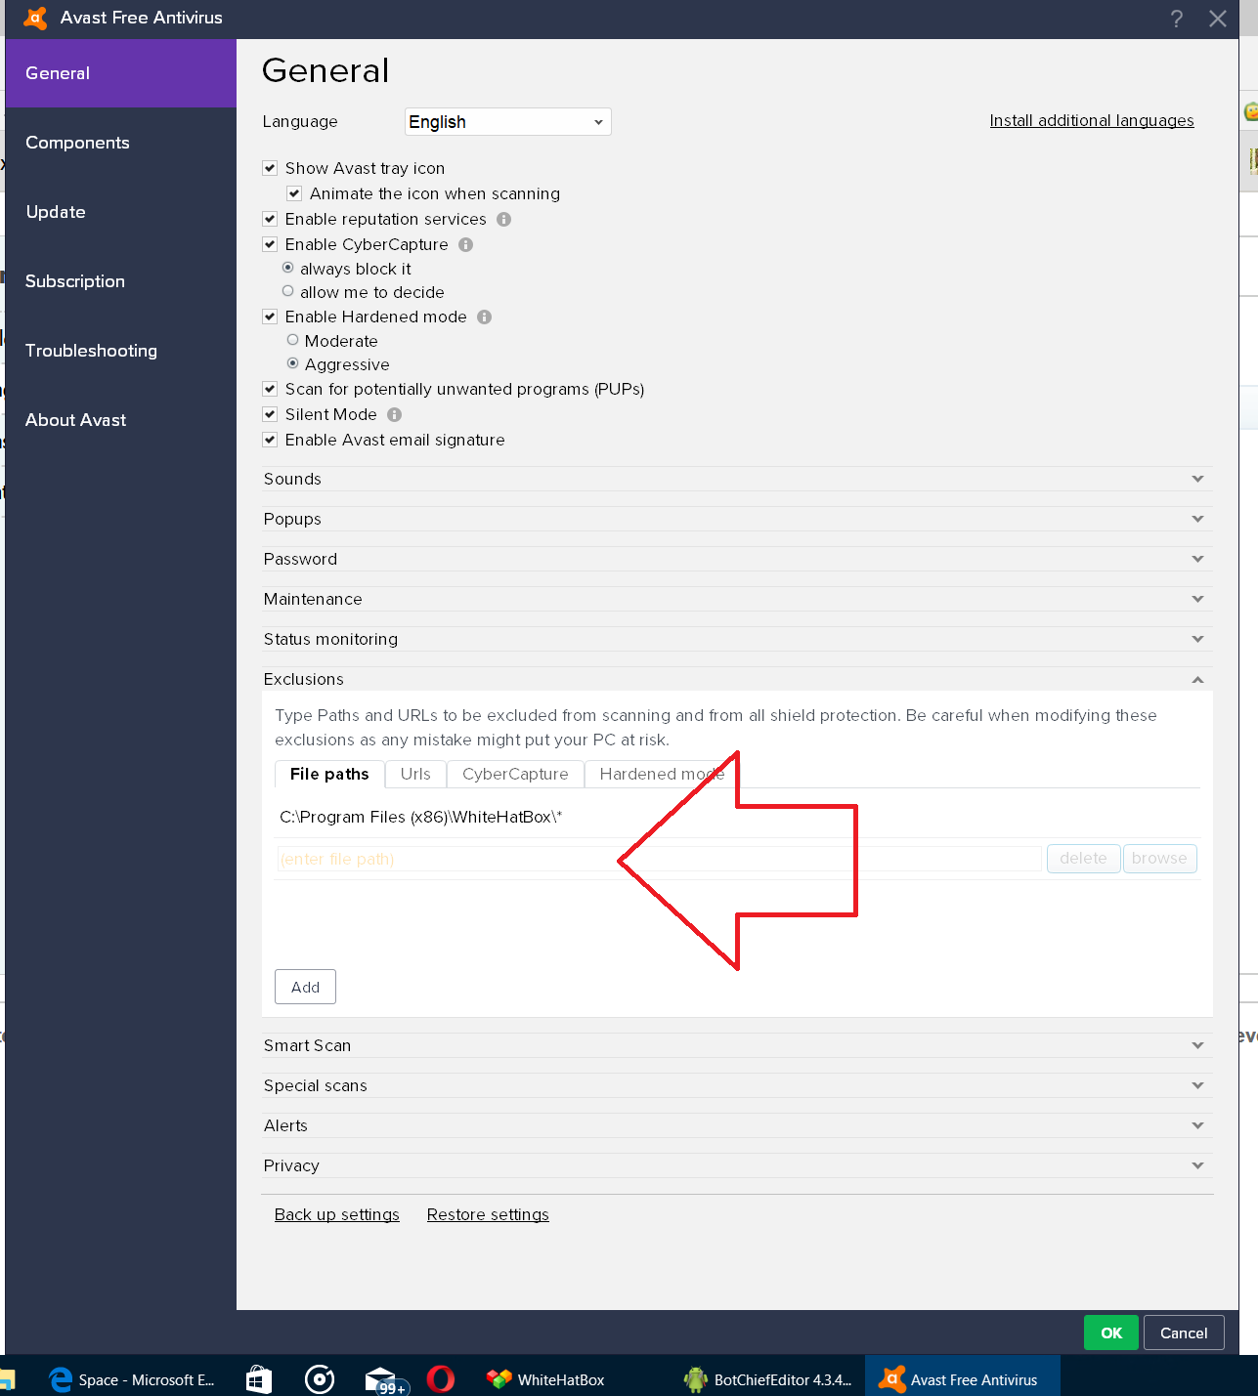Click info icon beside Enable Hardened mode
The height and width of the screenshot is (1396, 1258).
pos(484,317)
